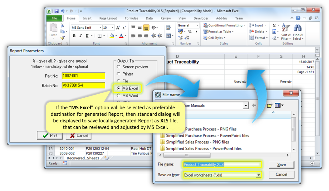Click the Align Text Right icon
Screen dimensions: 329x191
pos(146,36)
